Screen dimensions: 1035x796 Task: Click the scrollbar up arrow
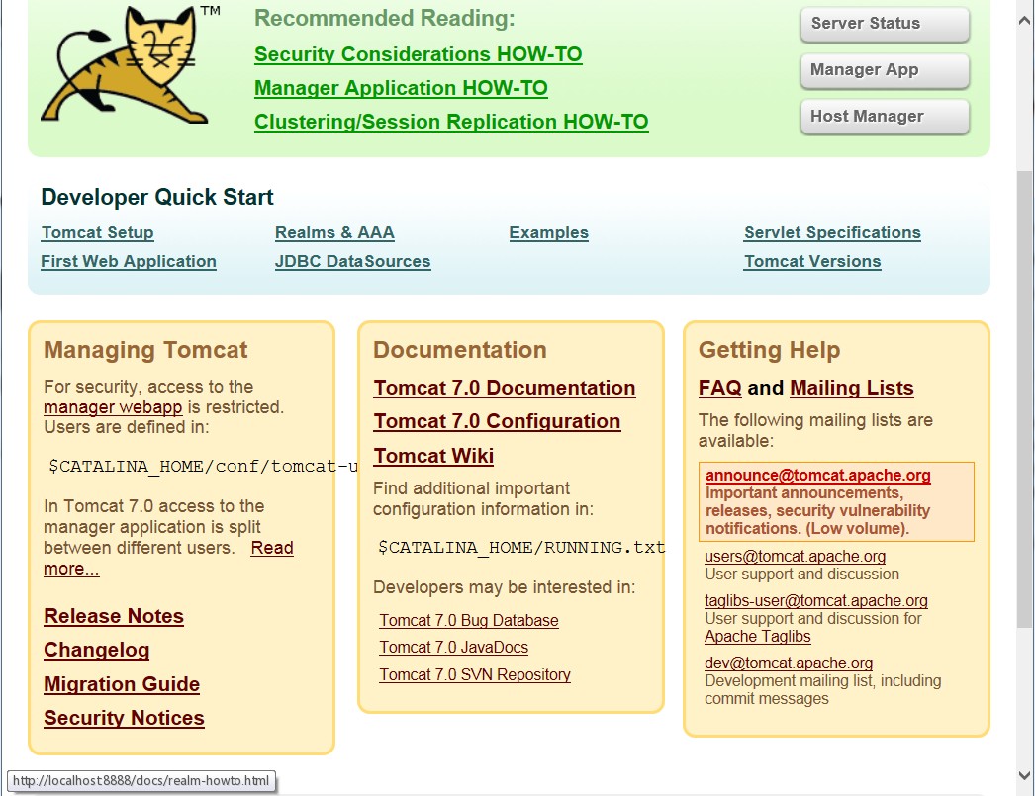tap(1025, 21)
